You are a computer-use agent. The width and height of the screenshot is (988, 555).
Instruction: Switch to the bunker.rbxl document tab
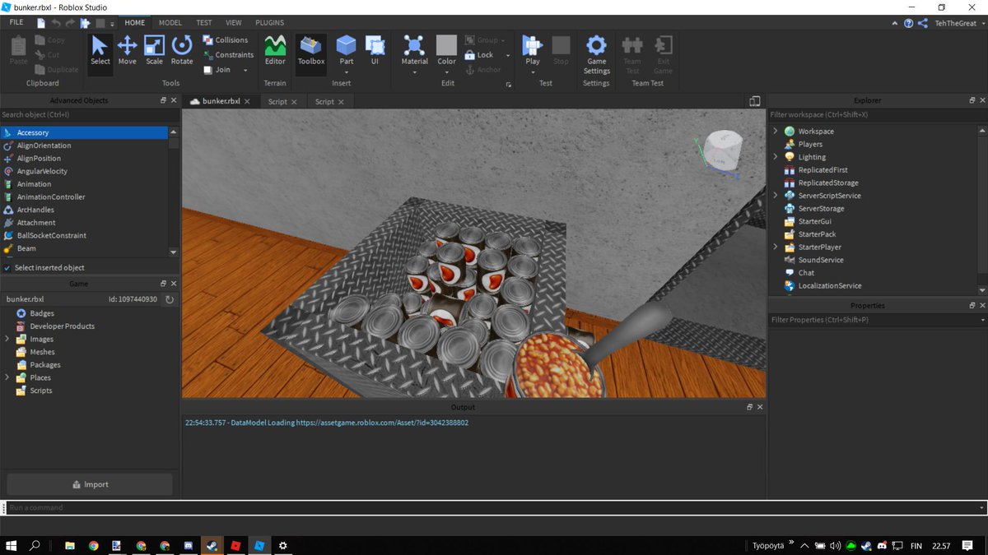pos(222,101)
